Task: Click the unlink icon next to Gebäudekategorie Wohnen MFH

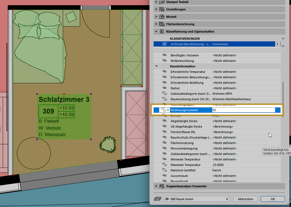Action: [x=165, y=94]
